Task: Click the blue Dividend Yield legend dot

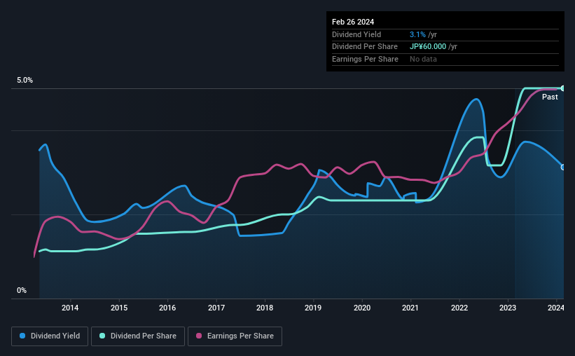Action: click(22, 336)
